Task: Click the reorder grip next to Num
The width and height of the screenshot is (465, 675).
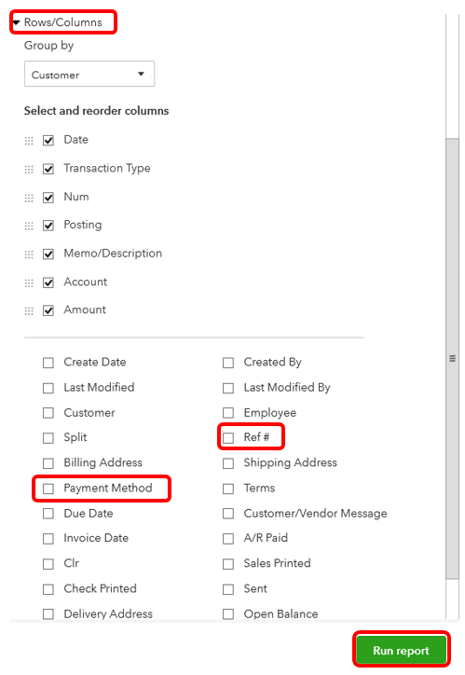Action: [29, 198]
